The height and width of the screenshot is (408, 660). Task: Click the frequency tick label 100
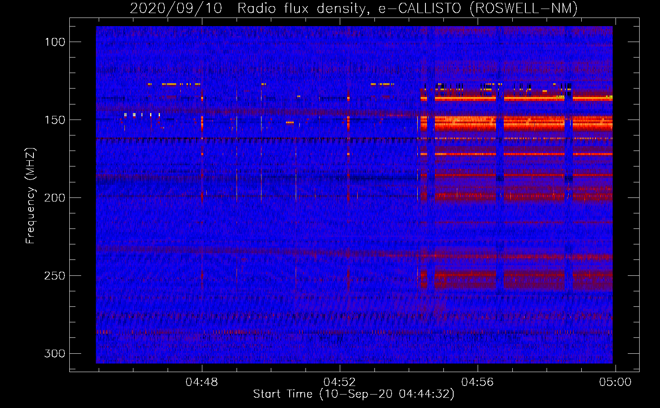click(x=55, y=42)
